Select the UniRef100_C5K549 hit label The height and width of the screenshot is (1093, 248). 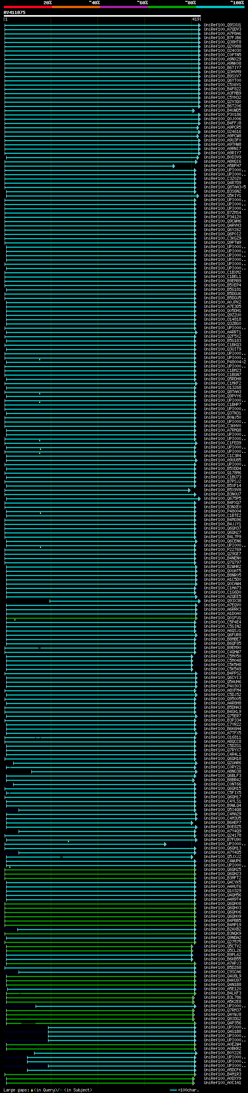(222, 669)
